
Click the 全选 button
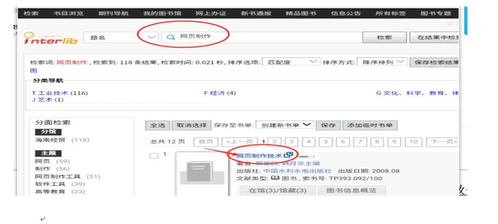click(x=158, y=125)
